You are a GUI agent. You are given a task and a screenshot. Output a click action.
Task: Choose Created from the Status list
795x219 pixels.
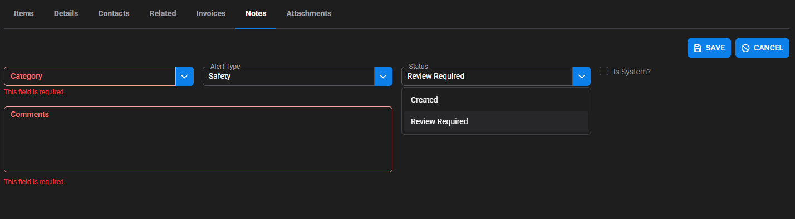[x=496, y=100]
